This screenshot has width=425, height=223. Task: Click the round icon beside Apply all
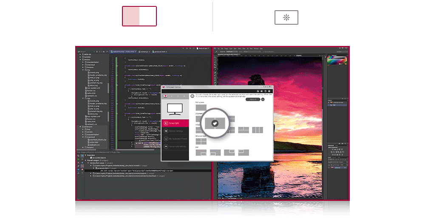pyautogui.click(x=263, y=99)
